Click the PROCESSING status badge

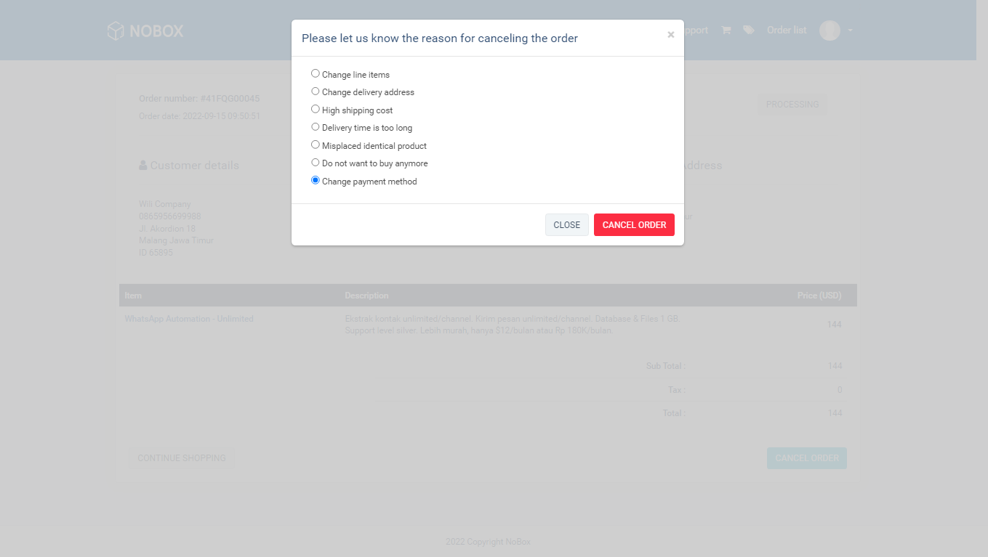tap(792, 105)
